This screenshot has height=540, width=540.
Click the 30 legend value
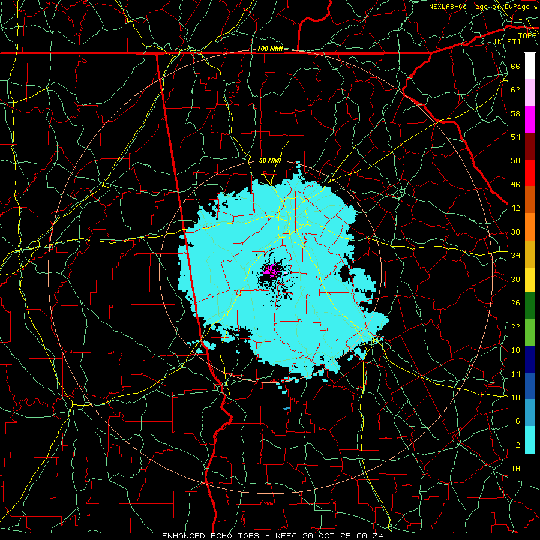click(515, 279)
